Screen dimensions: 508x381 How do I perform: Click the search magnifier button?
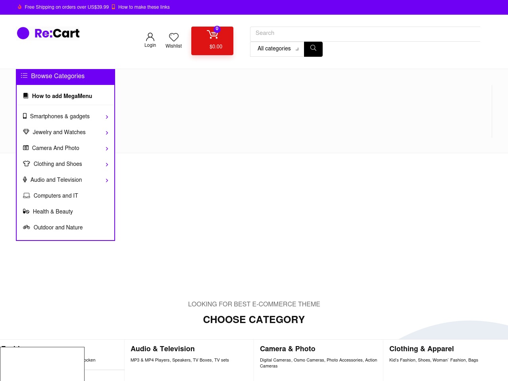click(x=313, y=49)
